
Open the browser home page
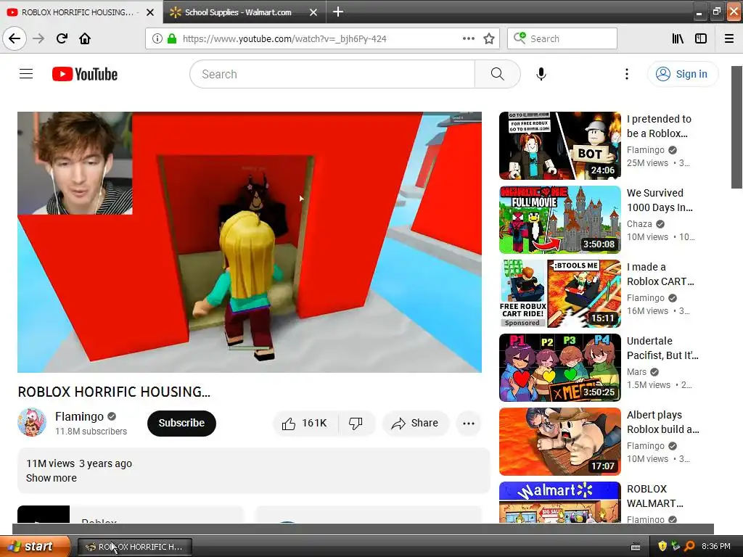tap(85, 38)
